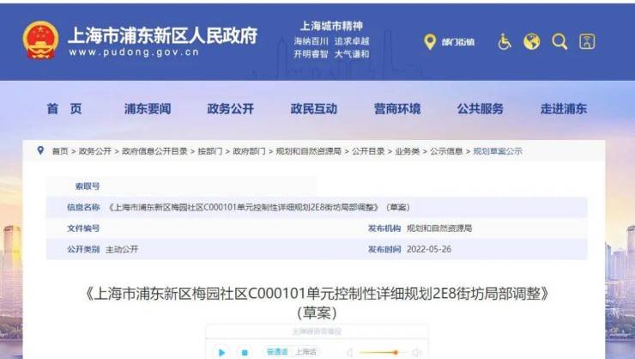The height and width of the screenshot is (359, 635).
Task: Click the 上海城市精神 heading
Action: (331, 26)
